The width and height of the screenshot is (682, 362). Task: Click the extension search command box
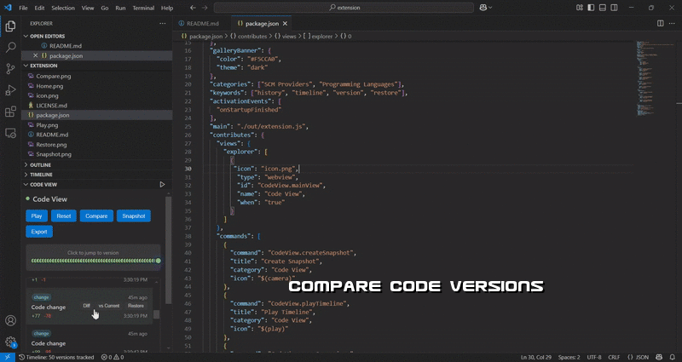click(x=344, y=8)
